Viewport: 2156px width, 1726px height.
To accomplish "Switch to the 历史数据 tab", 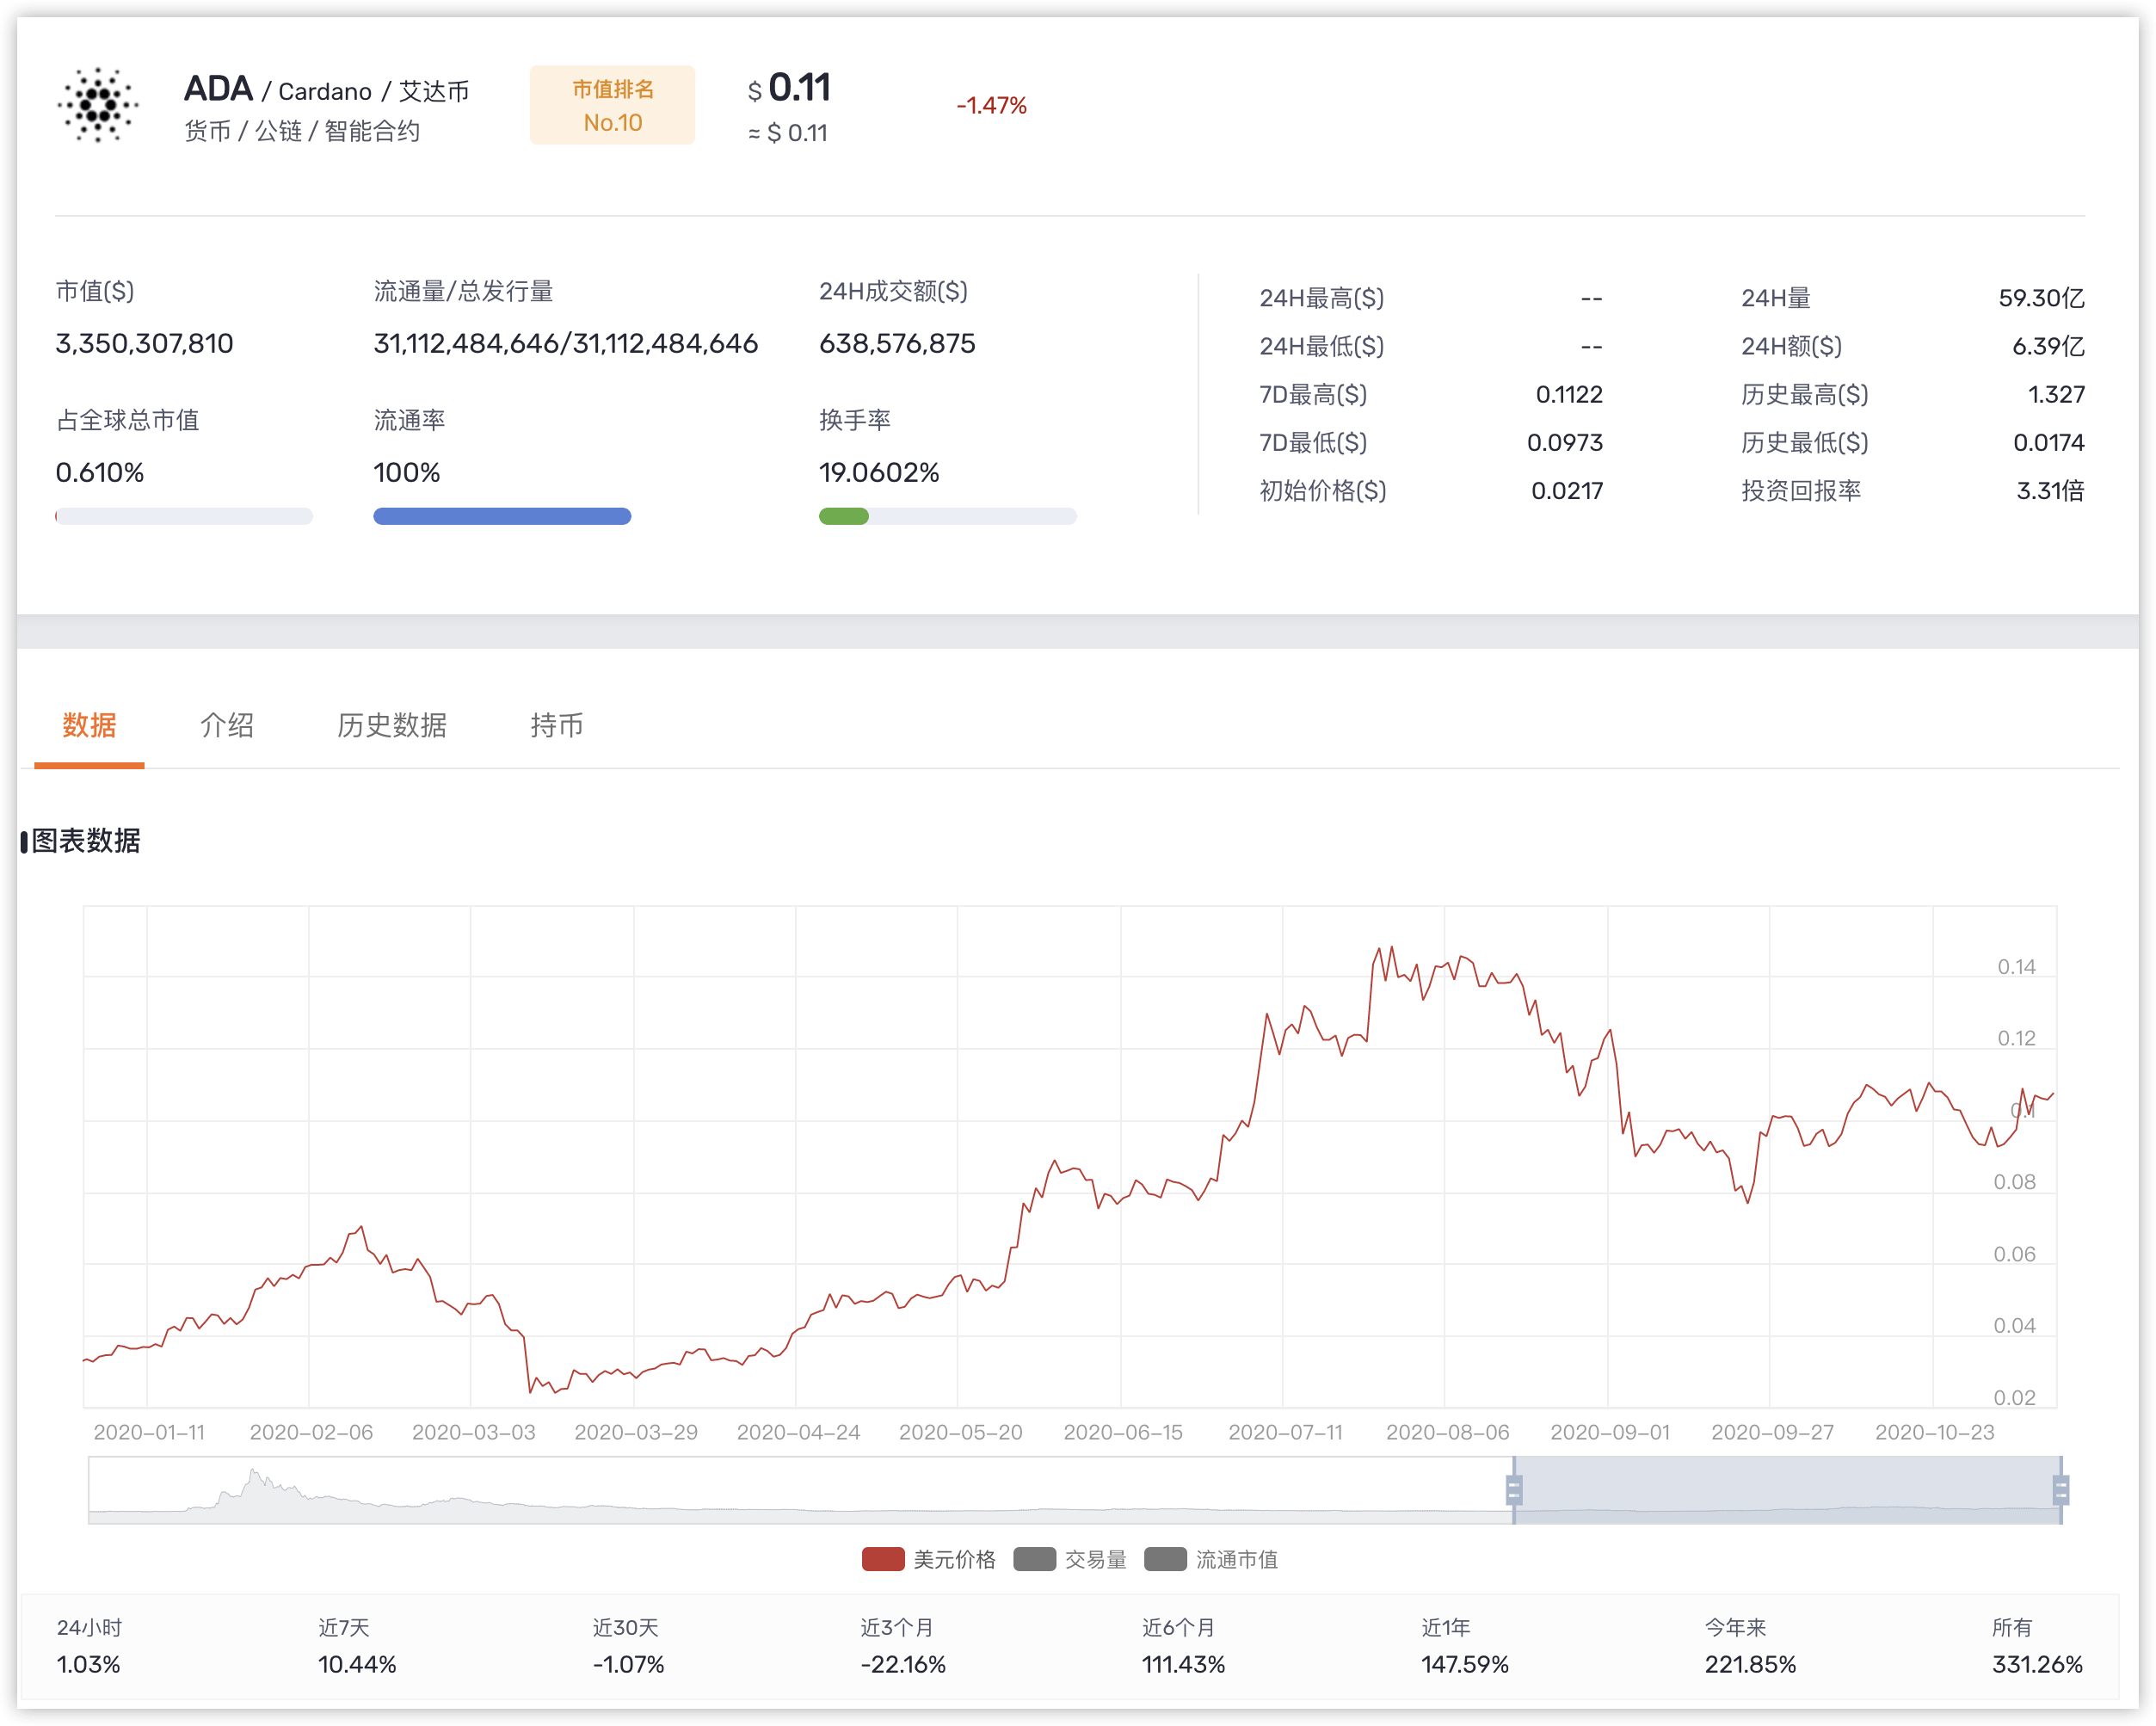I will click(391, 725).
